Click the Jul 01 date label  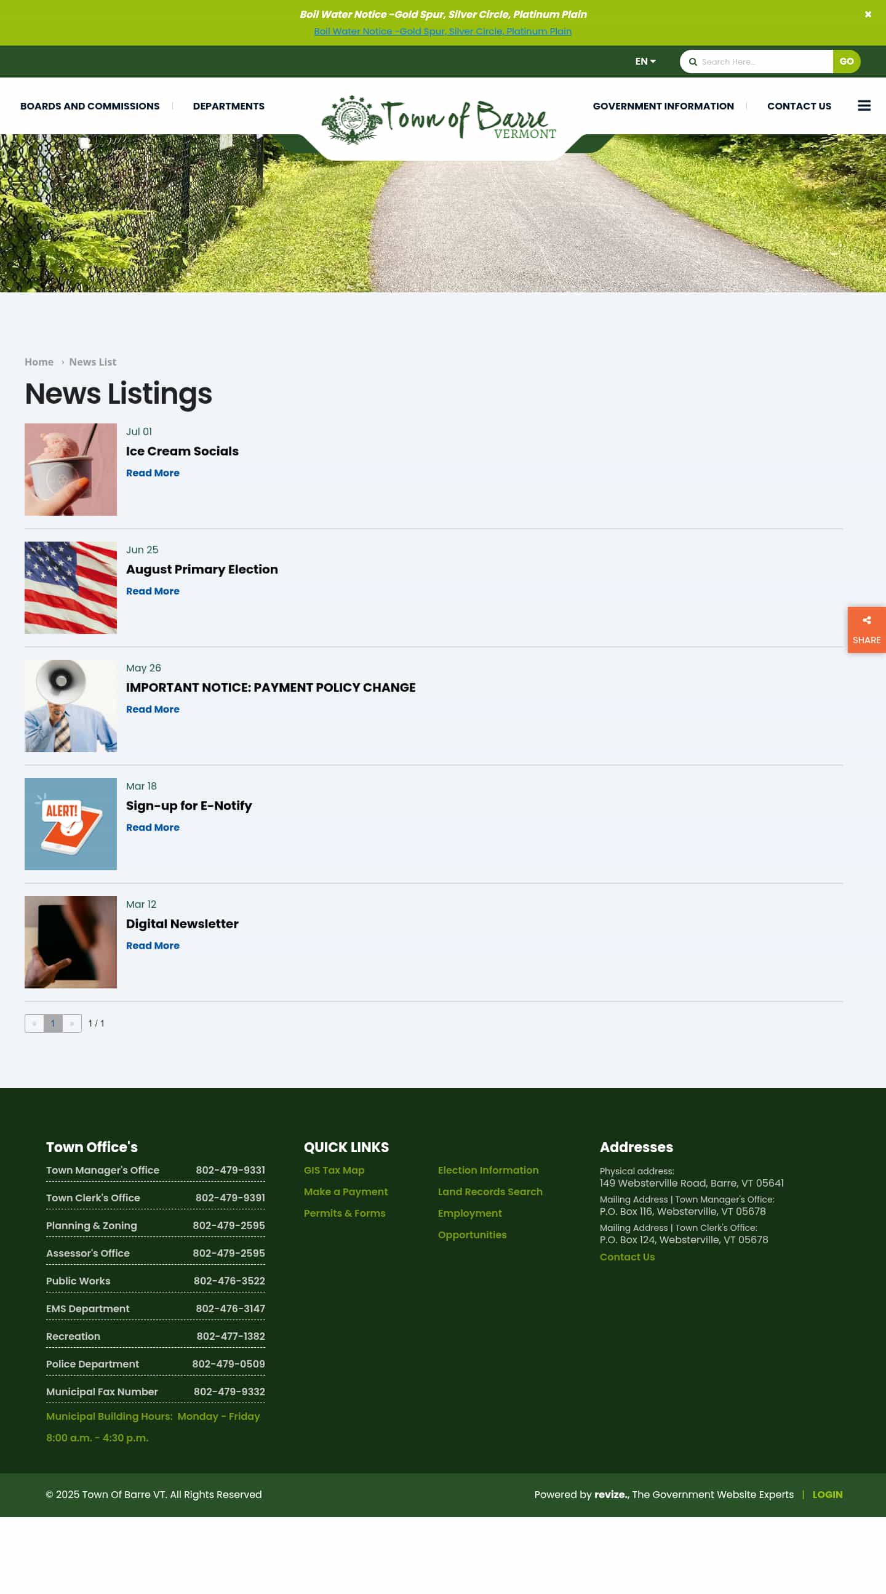[138, 431]
